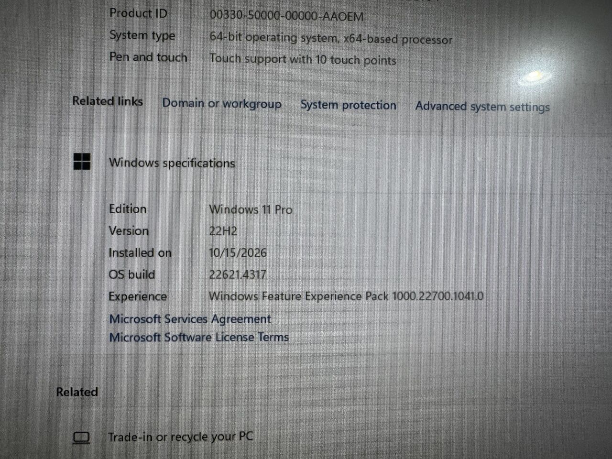This screenshot has height=459, width=612.
Task: Open Trade-in or recycle your PC
Action: coord(180,437)
